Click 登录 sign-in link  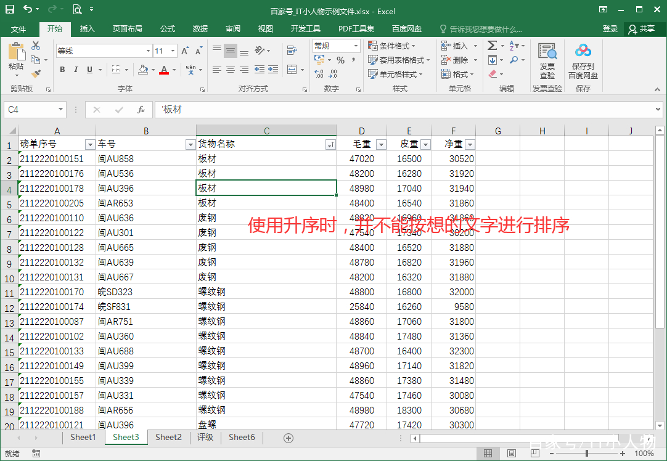click(x=610, y=29)
